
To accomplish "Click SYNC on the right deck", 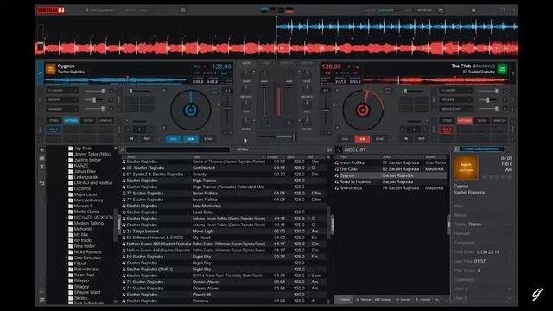I will click(379, 139).
